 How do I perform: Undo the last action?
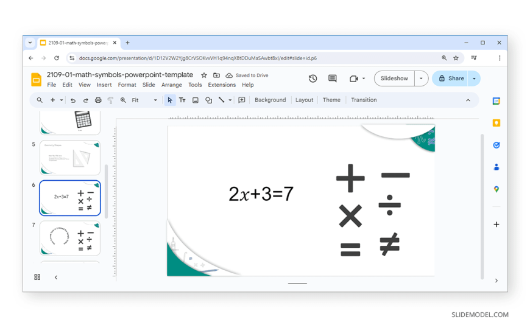[x=73, y=100]
